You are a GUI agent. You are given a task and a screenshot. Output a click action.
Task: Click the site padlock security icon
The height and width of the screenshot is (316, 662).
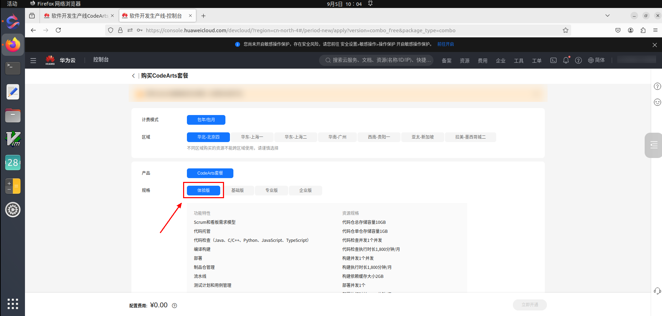pyautogui.click(x=120, y=30)
